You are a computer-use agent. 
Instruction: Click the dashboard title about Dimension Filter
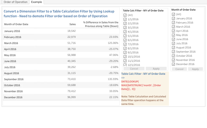tap(59, 14)
